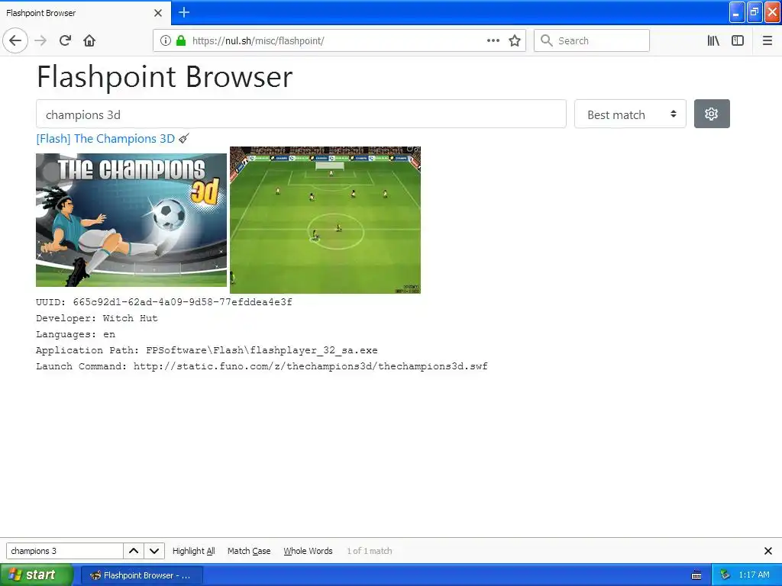The height and width of the screenshot is (586, 782).
Task: Click the Languages: en text
Action: (76, 334)
